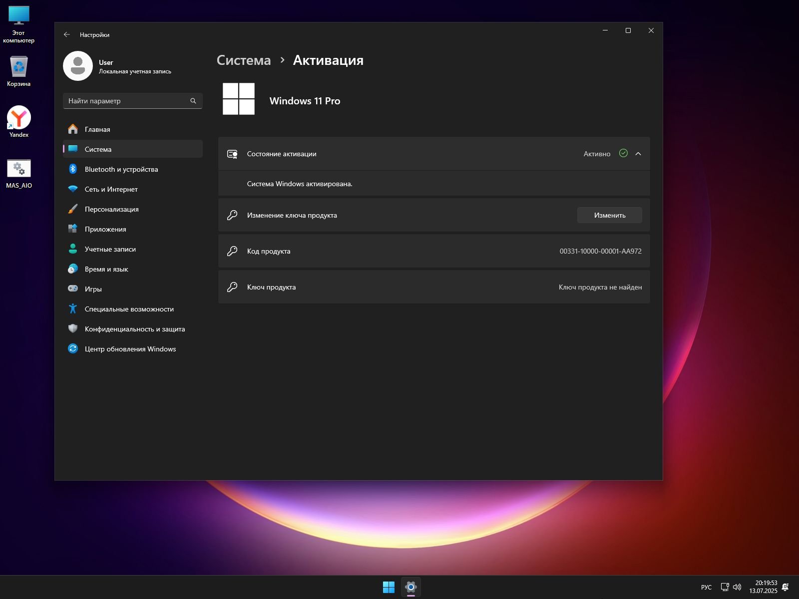Click the Система breadcrumb link
This screenshot has height=599, width=799.
tap(244, 60)
